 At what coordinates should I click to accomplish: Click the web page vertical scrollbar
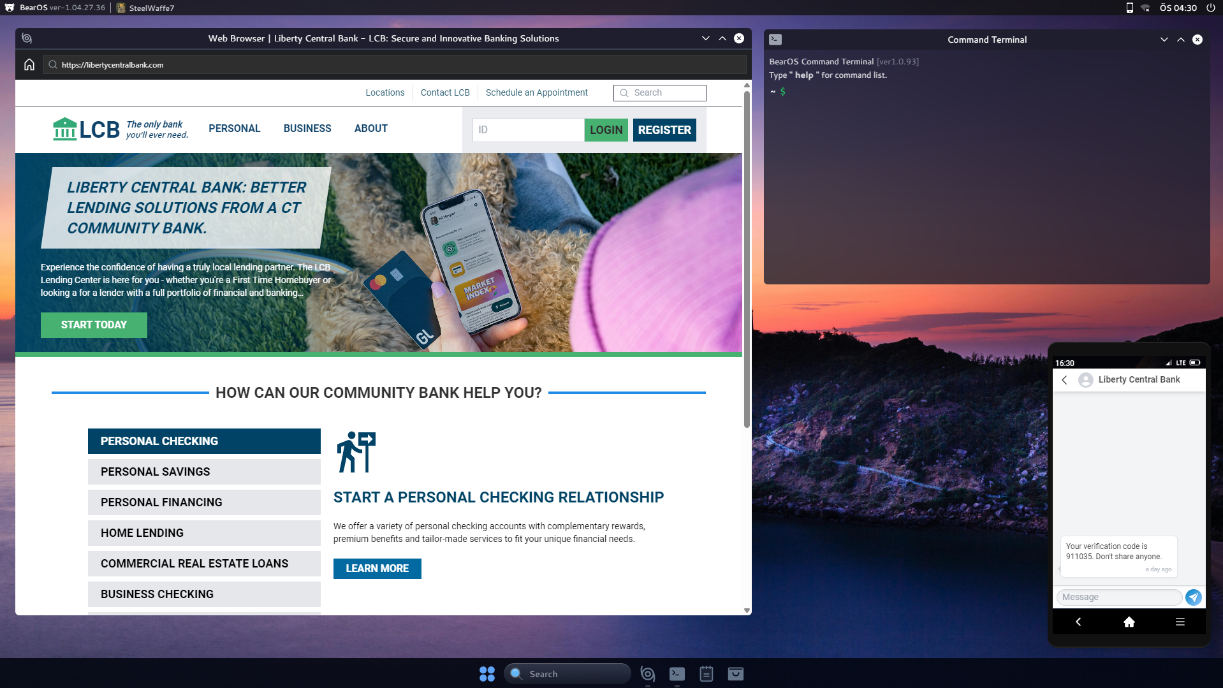point(747,255)
